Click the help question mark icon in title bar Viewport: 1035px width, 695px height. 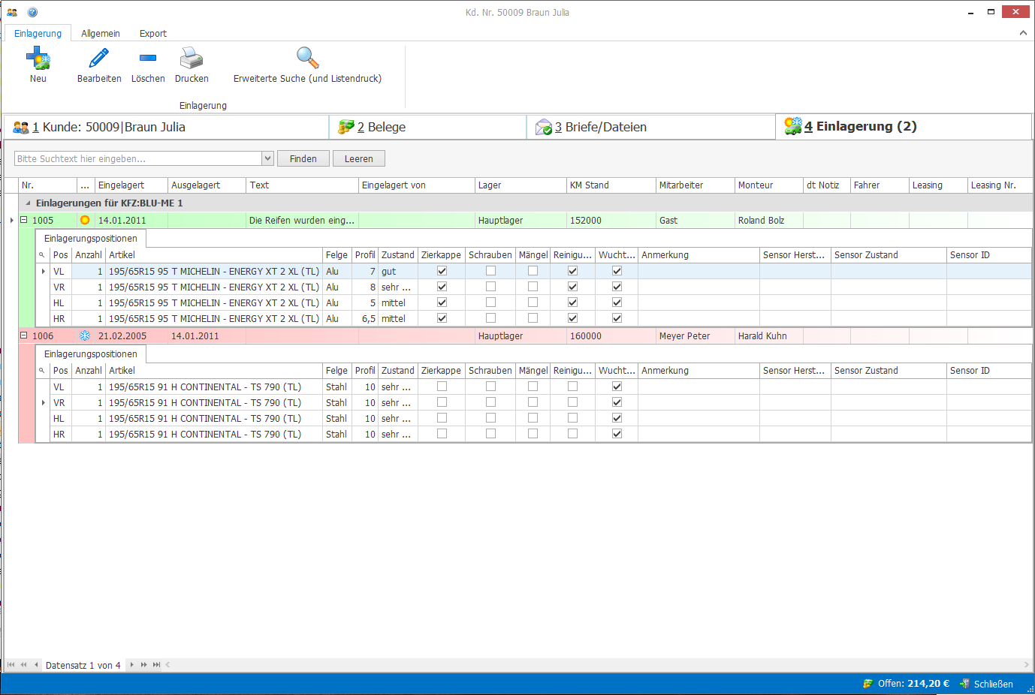pyautogui.click(x=32, y=12)
